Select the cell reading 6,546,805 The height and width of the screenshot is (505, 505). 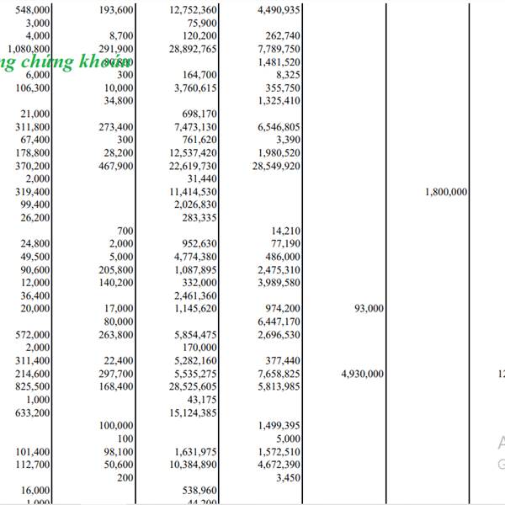tap(279, 127)
